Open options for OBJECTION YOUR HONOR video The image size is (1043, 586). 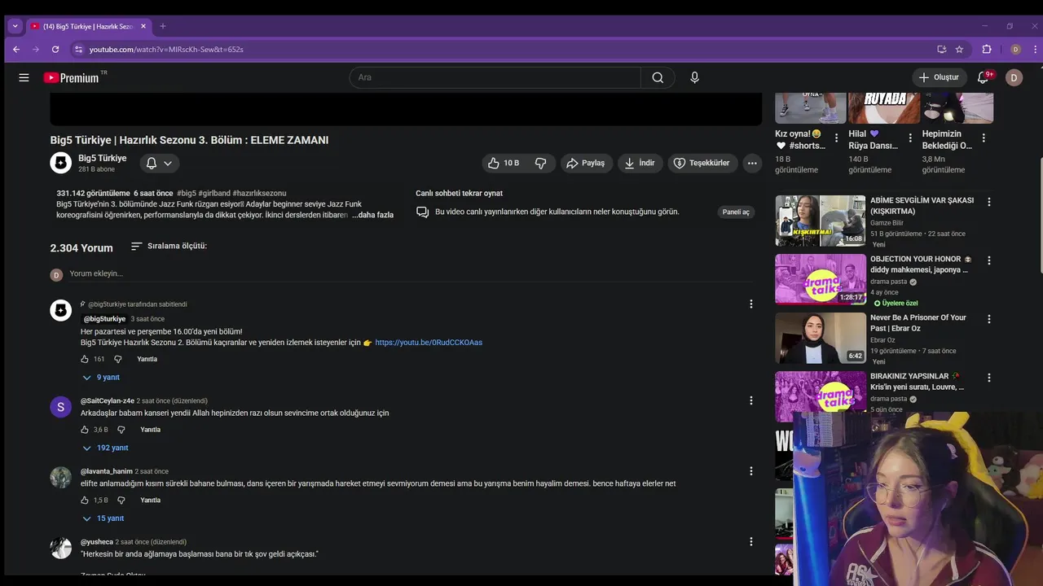click(x=989, y=260)
